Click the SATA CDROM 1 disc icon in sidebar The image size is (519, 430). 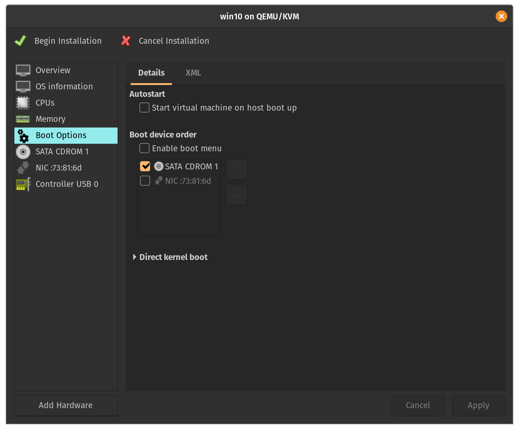23,152
